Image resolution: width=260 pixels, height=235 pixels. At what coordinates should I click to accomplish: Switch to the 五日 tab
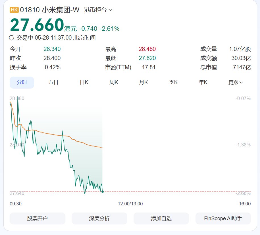[x=53, y=82]
